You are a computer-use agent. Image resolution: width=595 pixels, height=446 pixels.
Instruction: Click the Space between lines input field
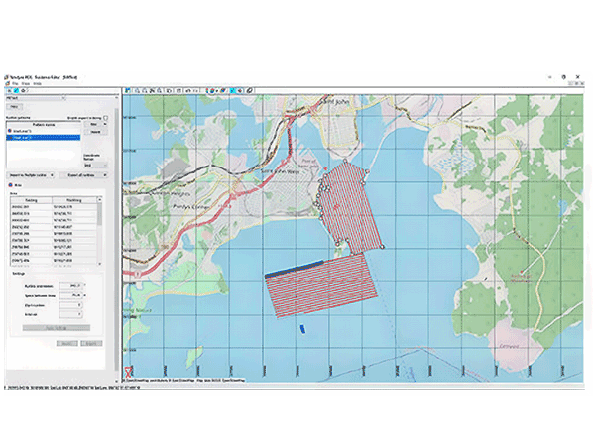pos(70,293)
